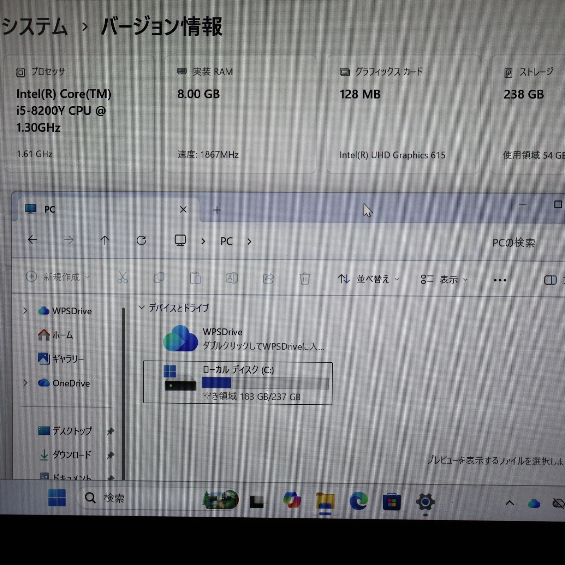This screenshot has height=565, width=565.
Task: Open File Explorer from the taskbar
Action: (x=325, y=501)
